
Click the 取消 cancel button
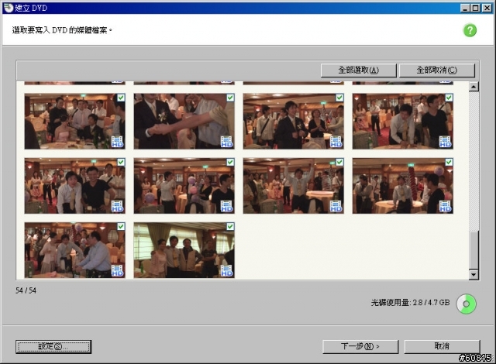442,347
